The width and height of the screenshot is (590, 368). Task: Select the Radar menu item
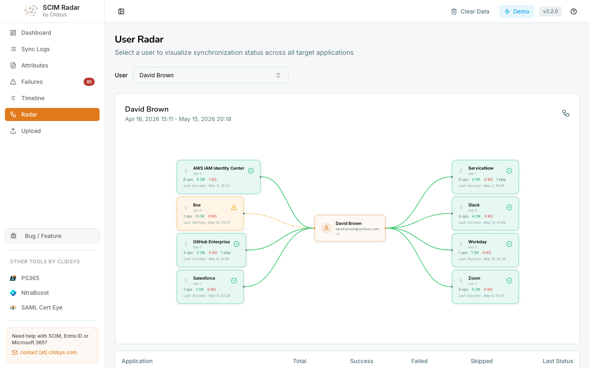(x=52, y=114)
